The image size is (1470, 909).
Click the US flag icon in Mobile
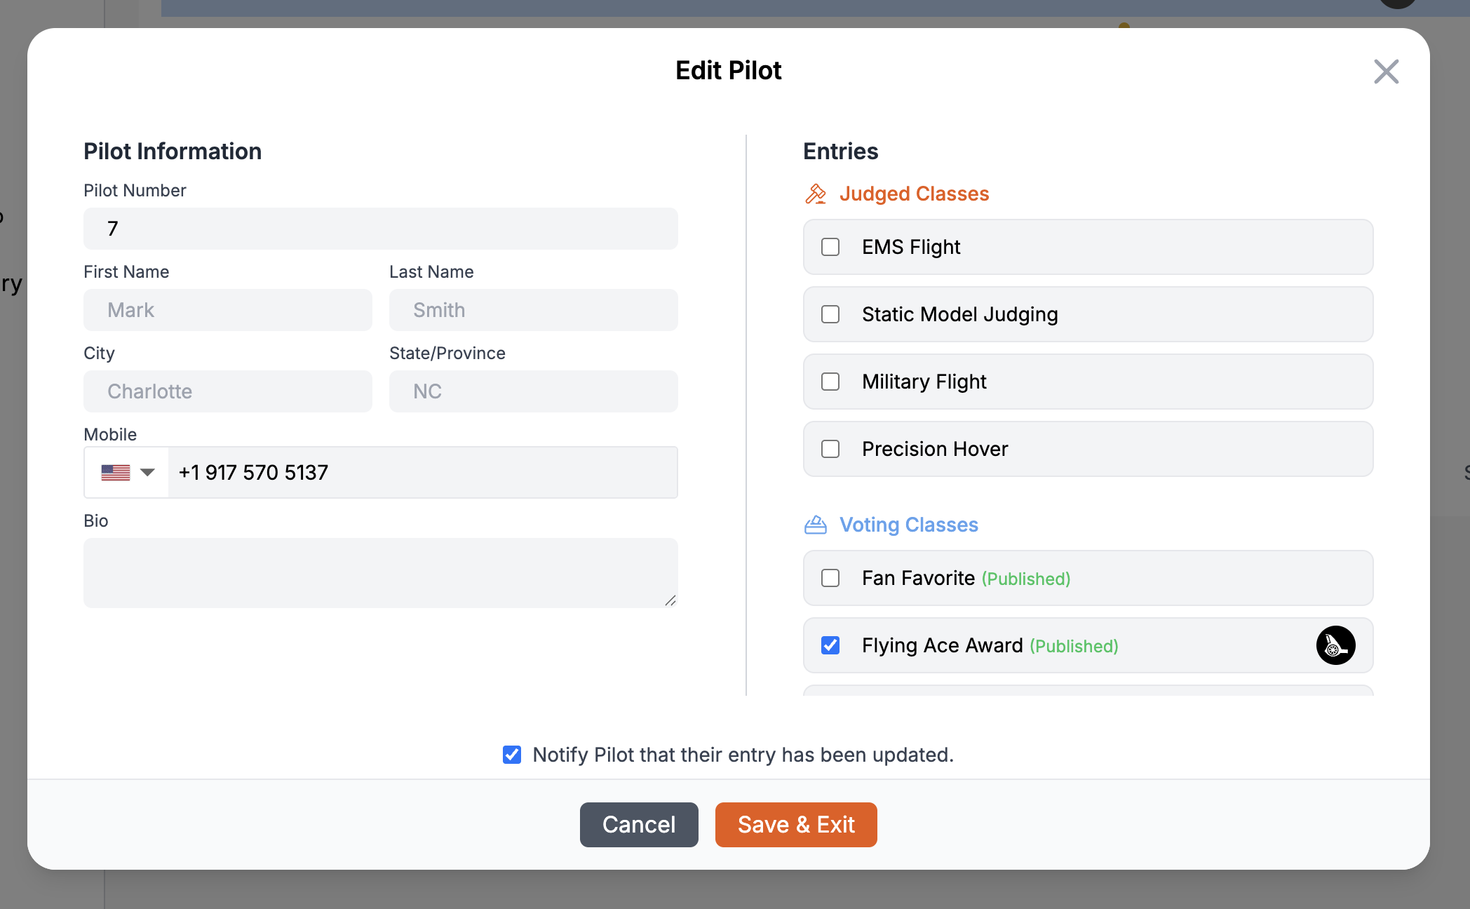(115, 473)
